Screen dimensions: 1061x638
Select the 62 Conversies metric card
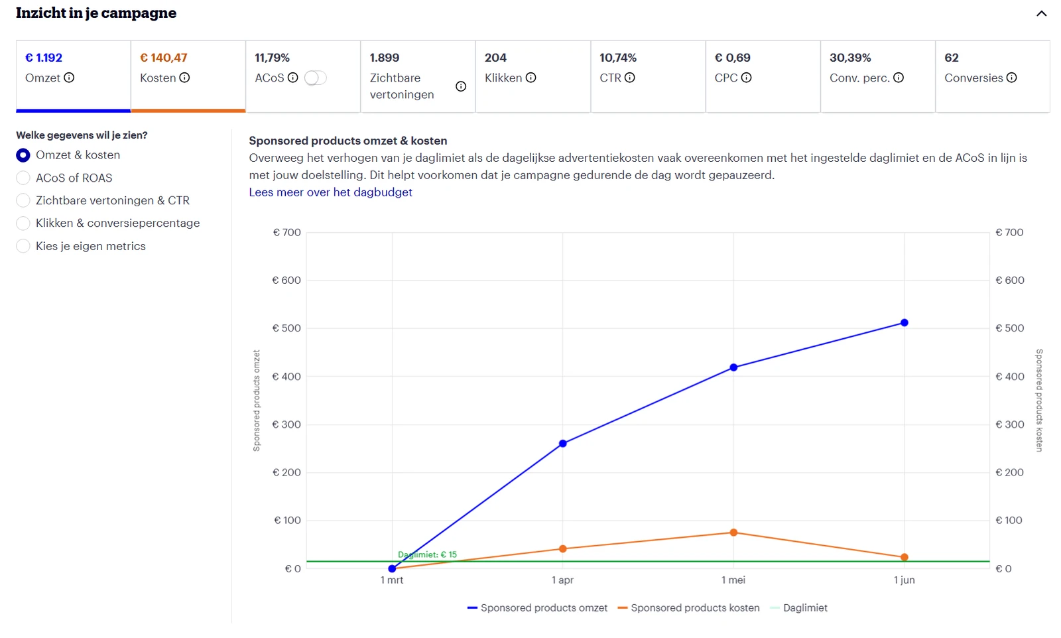pos(993,76)
